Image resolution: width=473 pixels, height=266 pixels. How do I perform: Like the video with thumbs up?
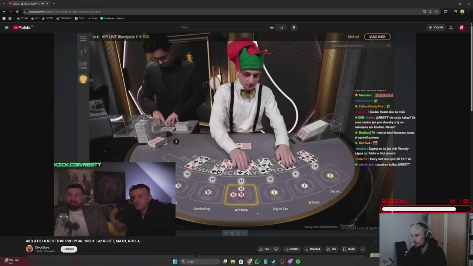coord(264,249)
